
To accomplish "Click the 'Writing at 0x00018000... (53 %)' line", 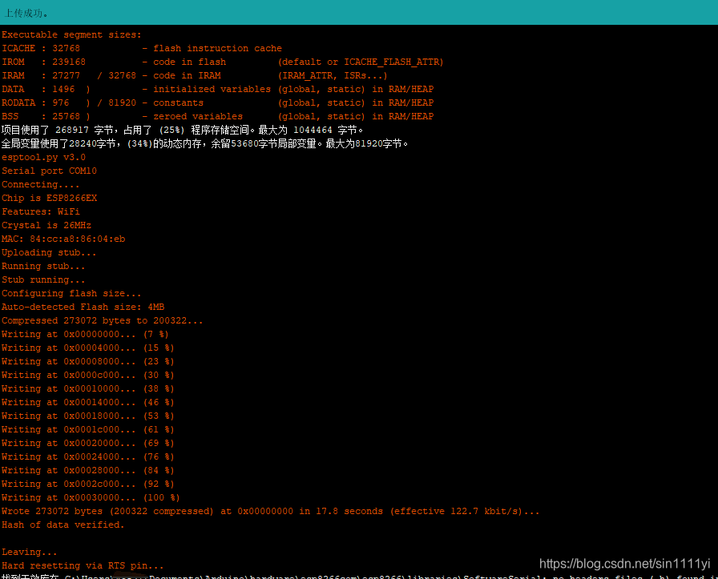I will pyautogui.click(x=88, y=416).
